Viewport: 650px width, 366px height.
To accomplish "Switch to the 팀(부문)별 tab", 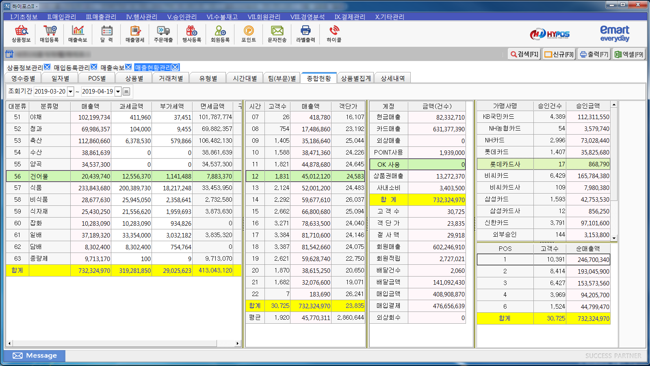I will click(x=282, y=78).
